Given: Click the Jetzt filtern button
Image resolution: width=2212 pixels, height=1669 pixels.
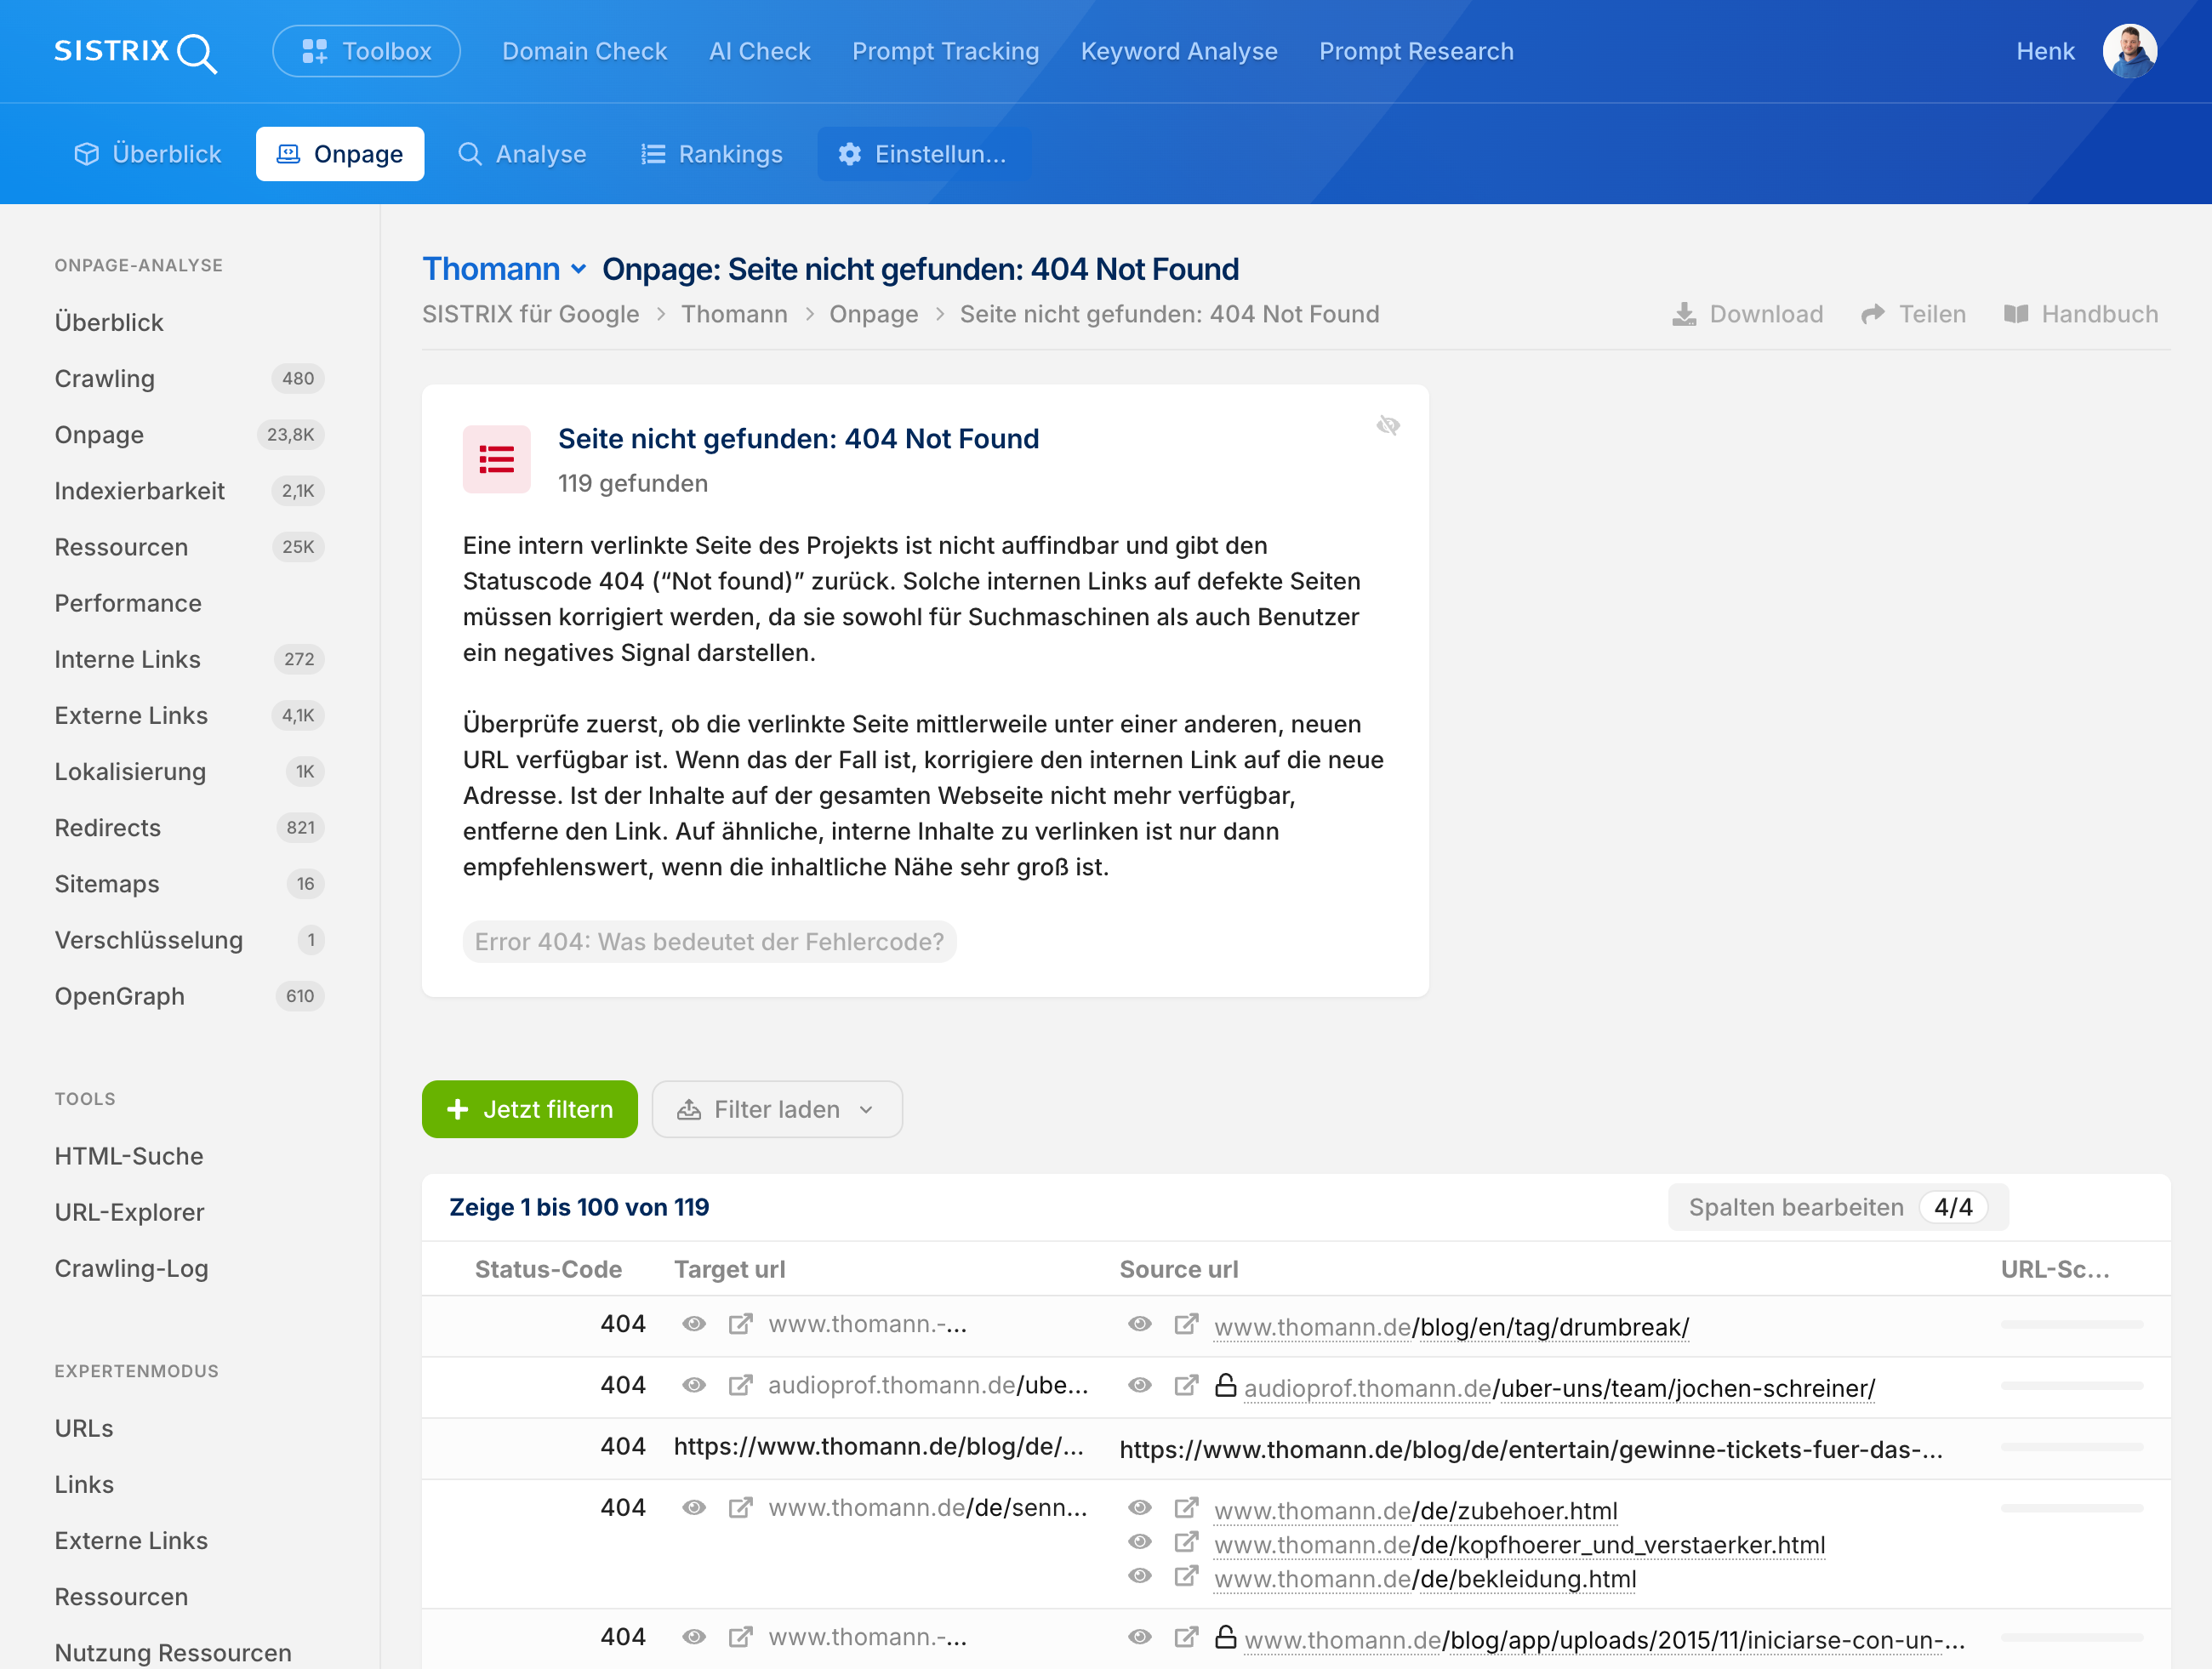Looking at the screenshot, I should (529, 1109).
